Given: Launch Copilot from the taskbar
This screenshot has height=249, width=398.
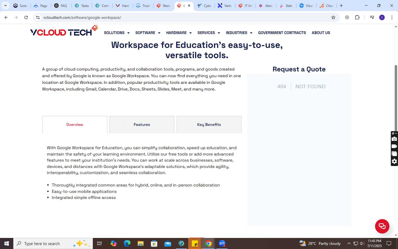Looking at the screenshot, I should (113, 243).
